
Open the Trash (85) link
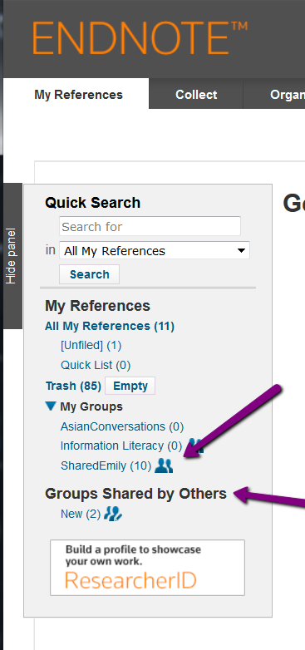73,386
